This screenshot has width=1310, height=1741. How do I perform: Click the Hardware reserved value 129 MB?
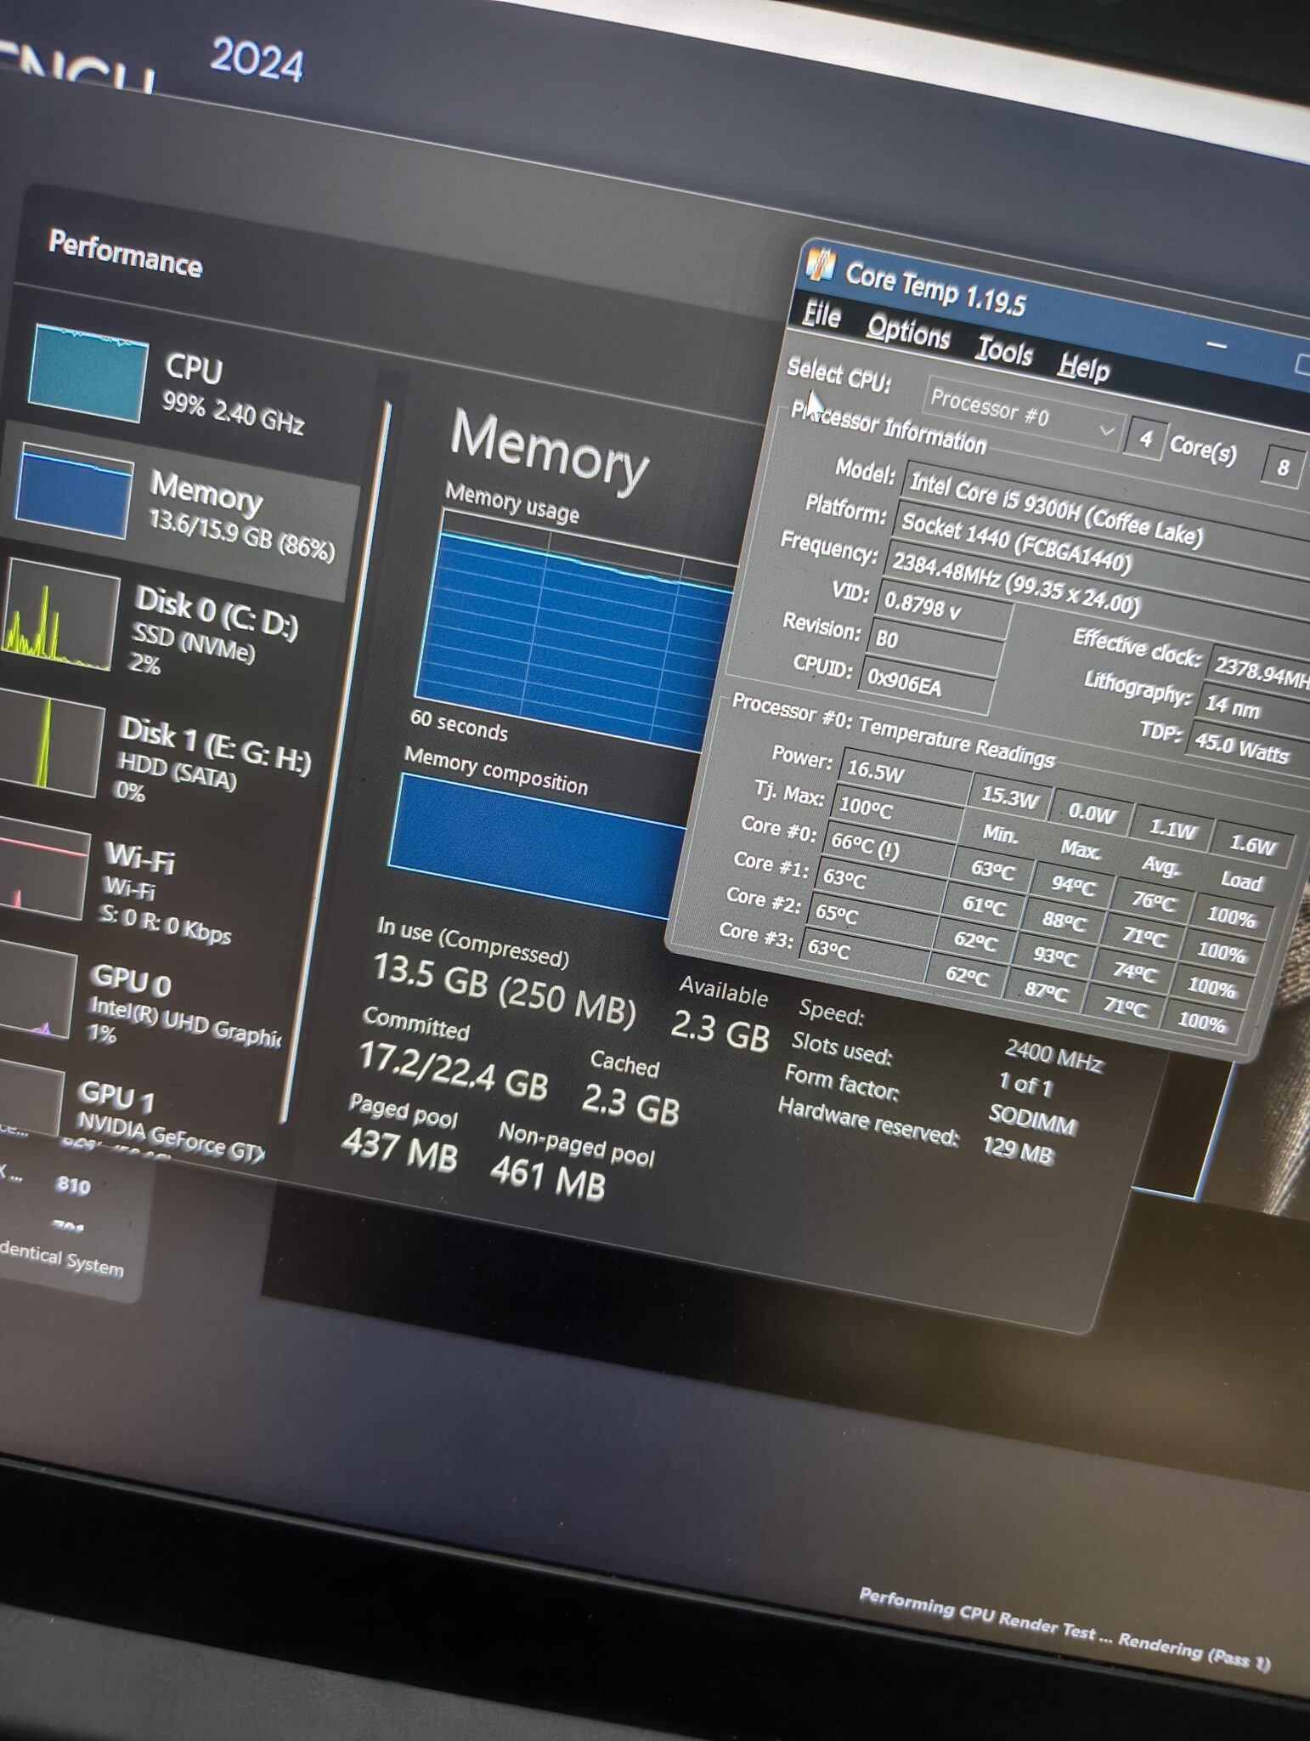[1018, 1150]
